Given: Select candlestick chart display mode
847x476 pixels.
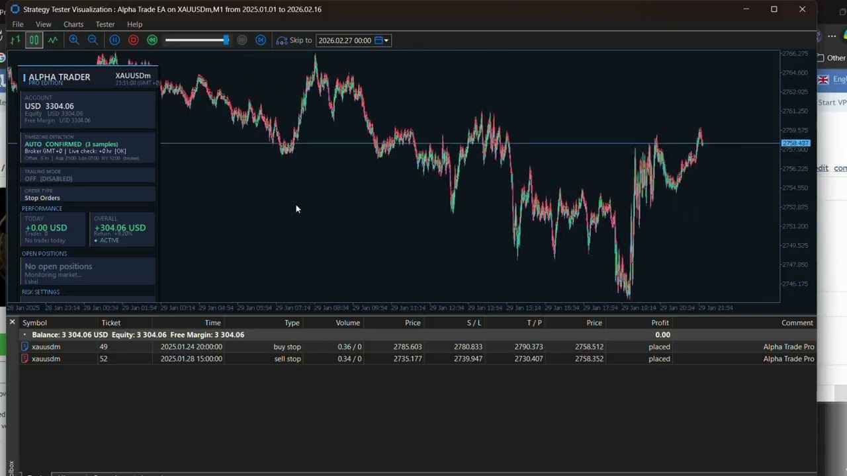Looking at the screenshot, I should [x=34, y=40].
